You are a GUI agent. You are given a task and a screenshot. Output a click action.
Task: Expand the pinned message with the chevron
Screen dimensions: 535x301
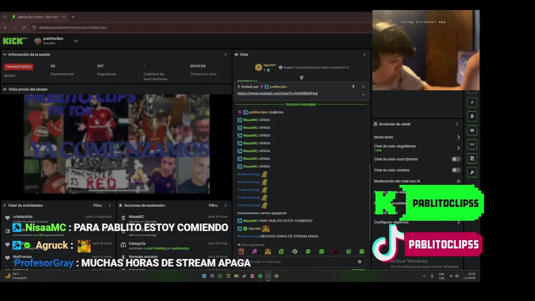(x=363, y=94)
